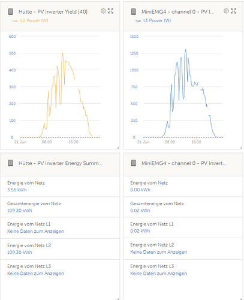Click the 0.00 kWh value

[x=140, y=190]
